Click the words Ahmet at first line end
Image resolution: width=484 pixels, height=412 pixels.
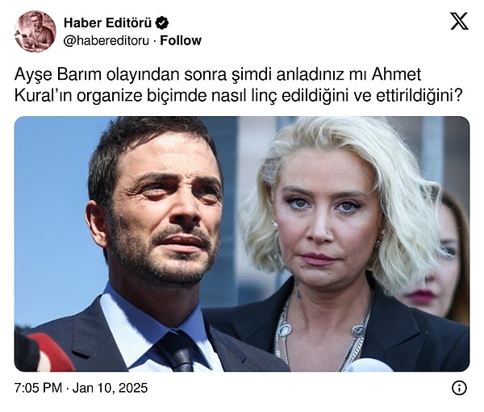(396, 74)
